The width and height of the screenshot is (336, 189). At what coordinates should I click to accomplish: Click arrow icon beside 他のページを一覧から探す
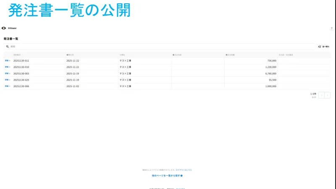(x=181, y=176)
